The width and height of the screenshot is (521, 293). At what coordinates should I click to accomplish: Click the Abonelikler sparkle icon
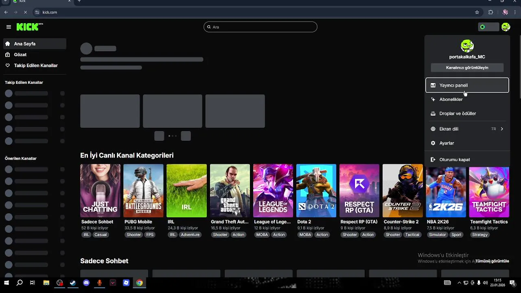pos(433,99)
